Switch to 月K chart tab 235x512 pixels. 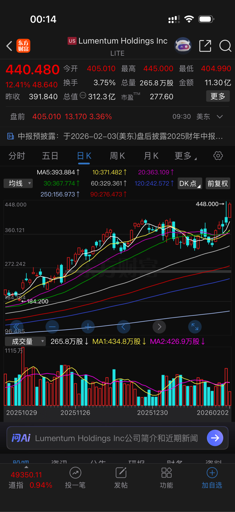pos(151,156)
